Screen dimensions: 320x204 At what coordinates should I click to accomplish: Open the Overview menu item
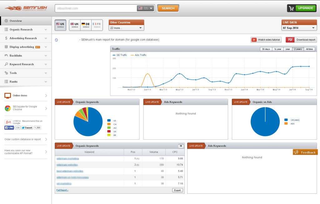[x=26, y=21]
